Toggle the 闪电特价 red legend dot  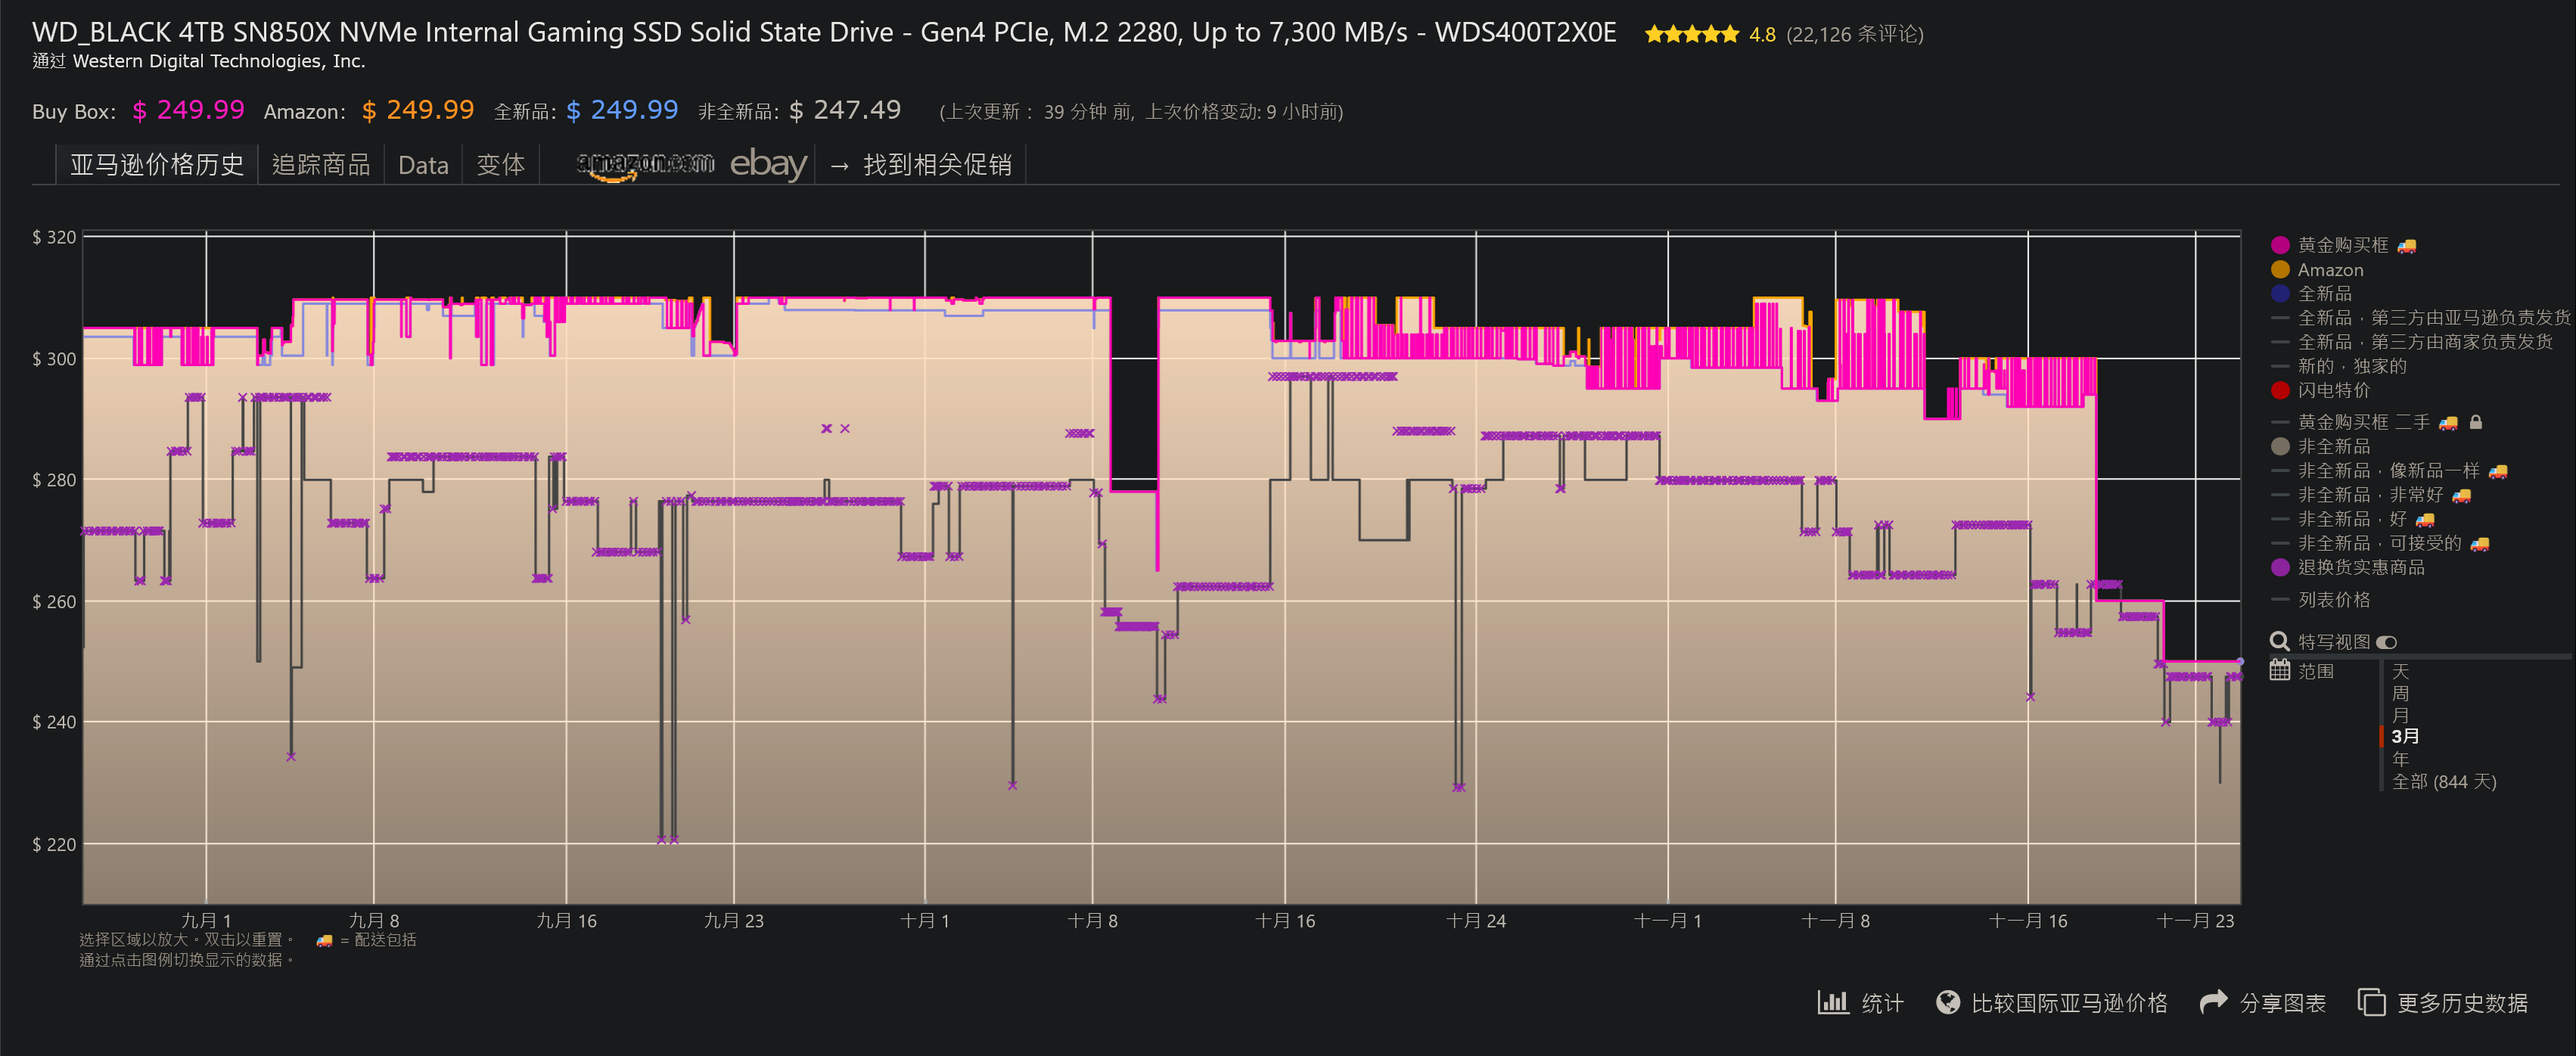pyautogui.click(x=2280, y=391)
